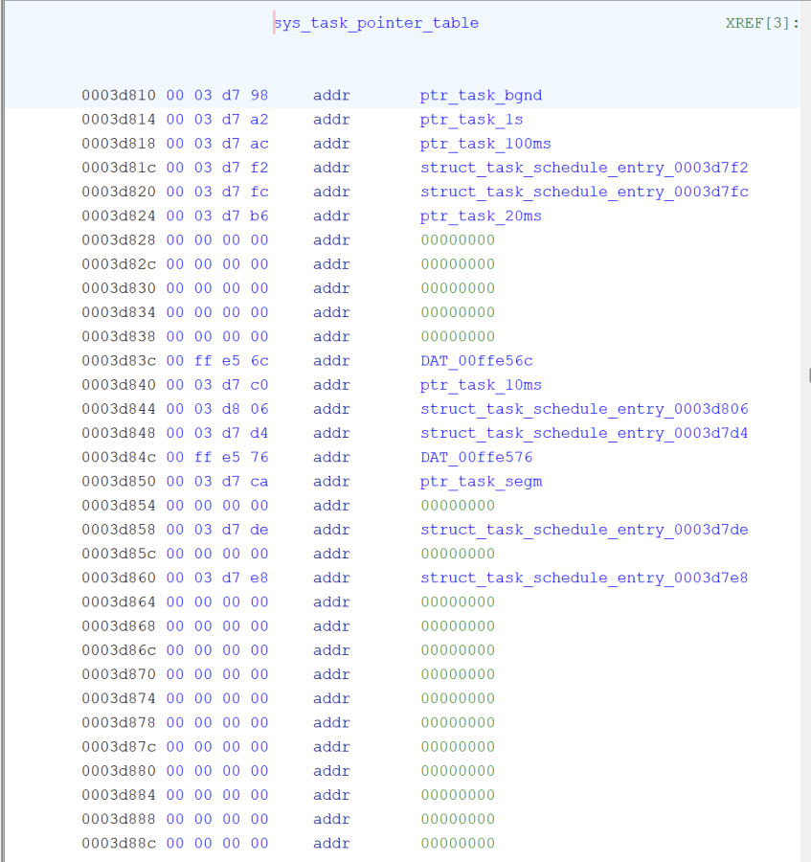
Task: Select address 0003d878
Action: (119, 723)
